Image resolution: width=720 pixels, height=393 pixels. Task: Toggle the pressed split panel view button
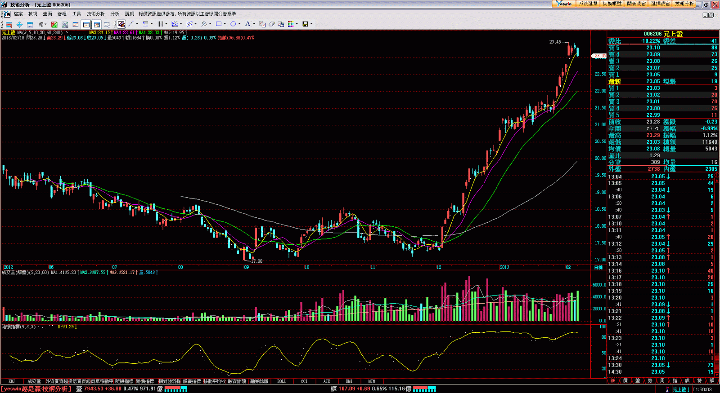click(x=97, y=24)
